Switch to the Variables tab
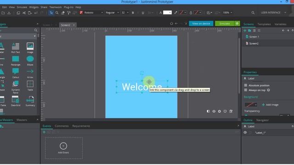The image size is (294, 165). coord(280,24)
